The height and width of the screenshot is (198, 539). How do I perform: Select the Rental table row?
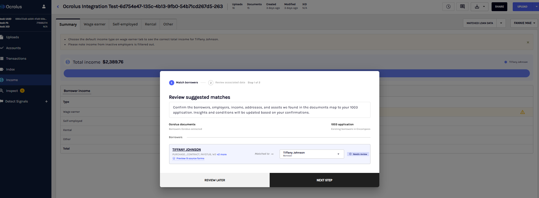point(296,130)
